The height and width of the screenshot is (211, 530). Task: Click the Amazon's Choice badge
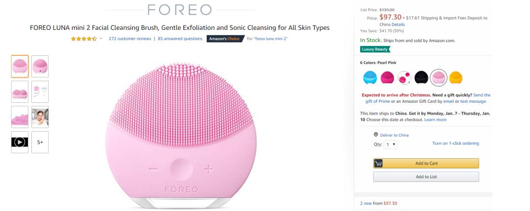tap(225, 39)
